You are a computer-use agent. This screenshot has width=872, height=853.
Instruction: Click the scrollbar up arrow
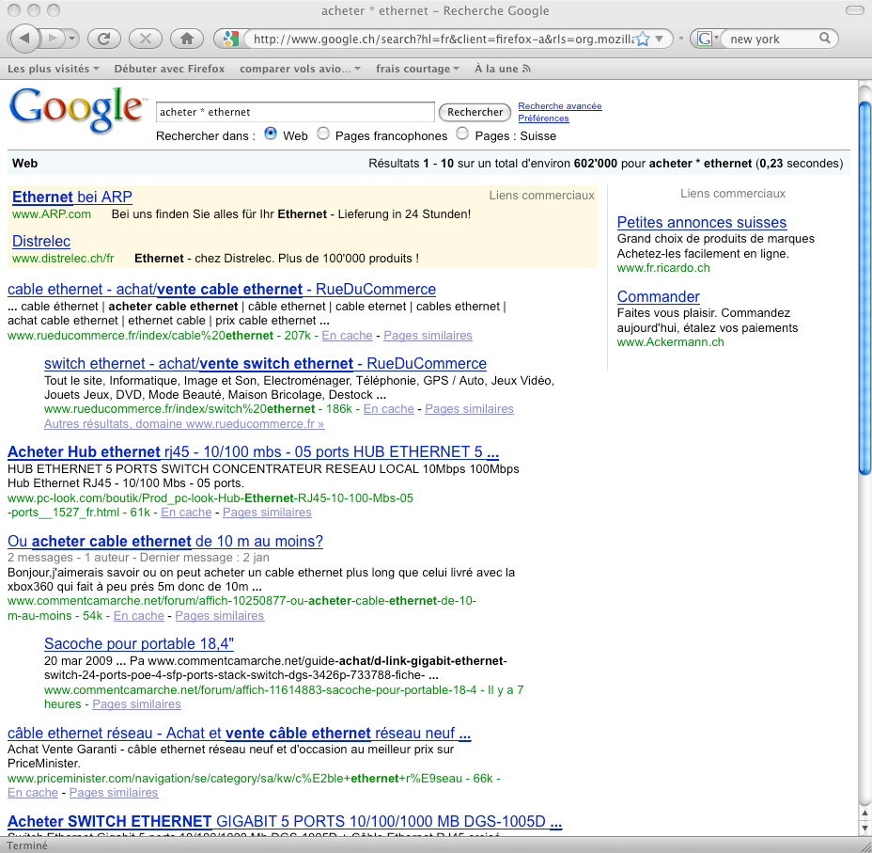coord(864,813)
